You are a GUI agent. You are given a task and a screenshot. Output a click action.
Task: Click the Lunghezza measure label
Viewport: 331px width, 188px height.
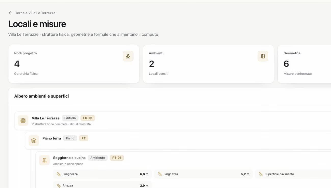pyautogui.click(x=70, y=174)
